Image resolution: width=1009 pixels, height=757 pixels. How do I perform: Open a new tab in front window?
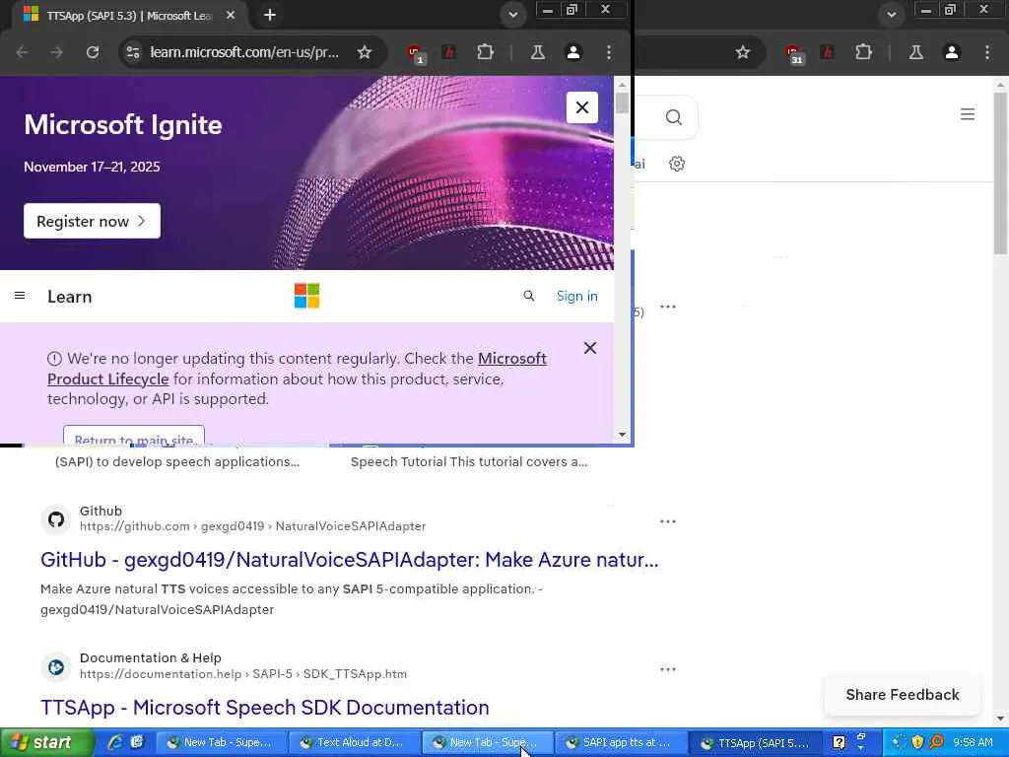[x=270, y=15]
